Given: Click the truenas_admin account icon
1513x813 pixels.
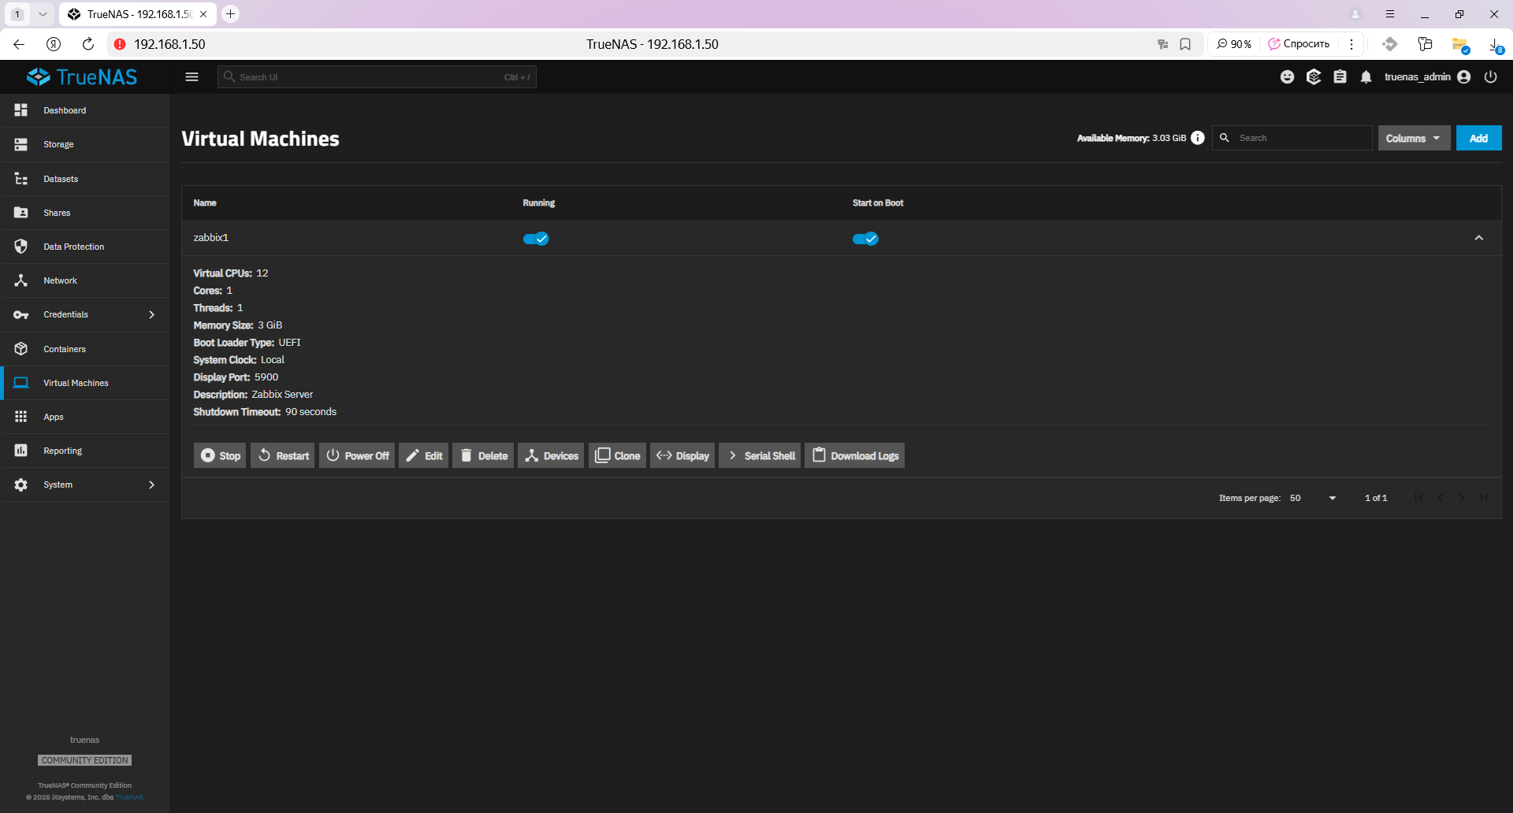Looking at the screenshot, I should pyautogui.click(x=1464, y=76).
